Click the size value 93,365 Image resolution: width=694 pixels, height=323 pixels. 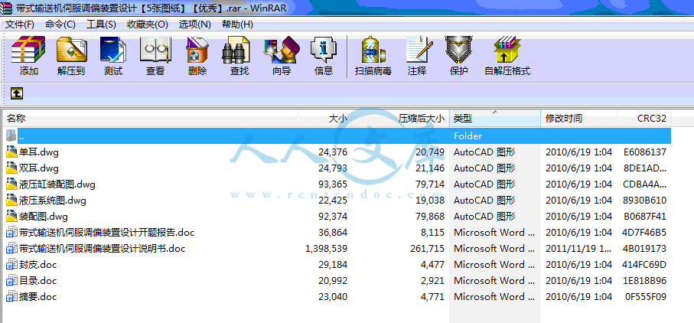pyautogui.click(x=333, y=184)
